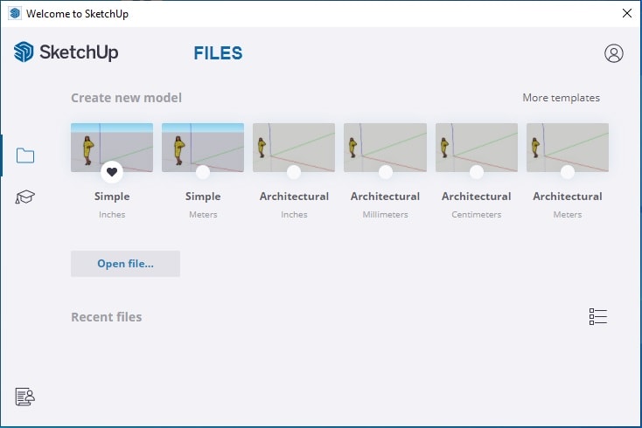Select the Architectural Millimeters template thumbnail
This screenshot has height=428, width=642.
tap(385, 147)
